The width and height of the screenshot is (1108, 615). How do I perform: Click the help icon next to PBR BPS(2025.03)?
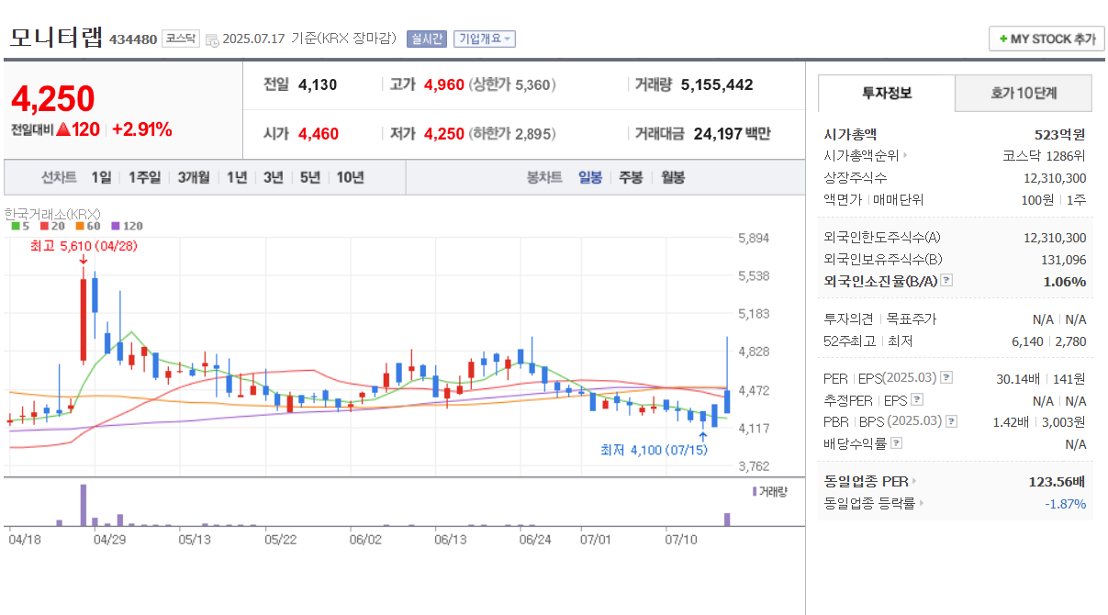click(x=950, y=421)
